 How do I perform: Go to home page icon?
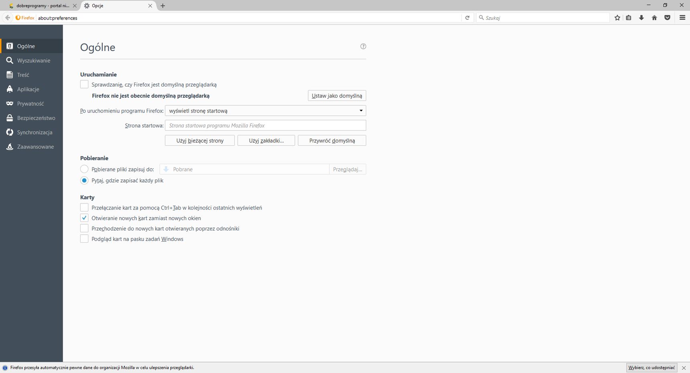654,18
